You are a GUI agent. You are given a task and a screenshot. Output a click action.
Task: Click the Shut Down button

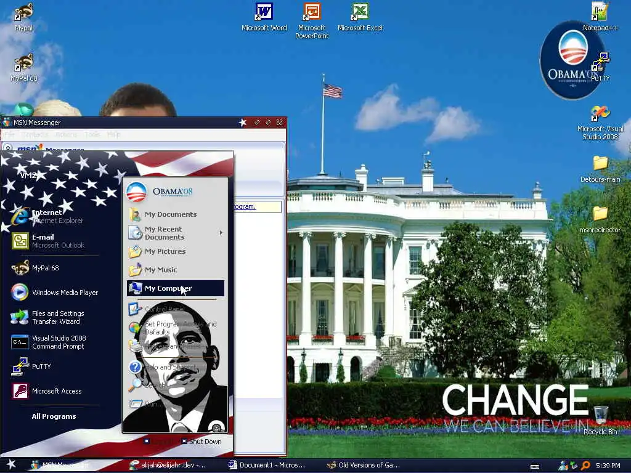(202, 441)
